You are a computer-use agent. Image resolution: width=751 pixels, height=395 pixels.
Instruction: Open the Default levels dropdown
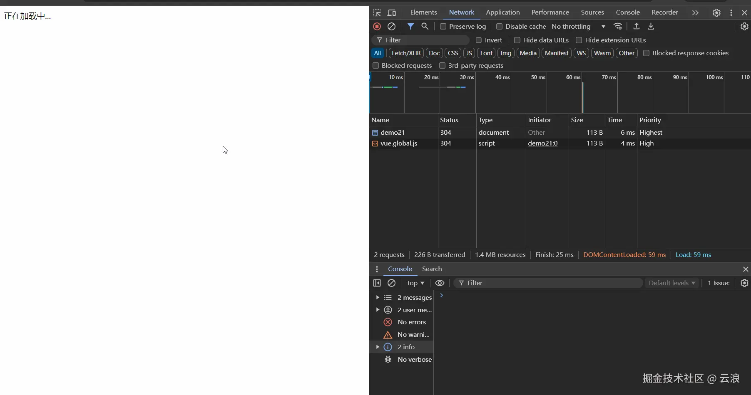[671, 283]
